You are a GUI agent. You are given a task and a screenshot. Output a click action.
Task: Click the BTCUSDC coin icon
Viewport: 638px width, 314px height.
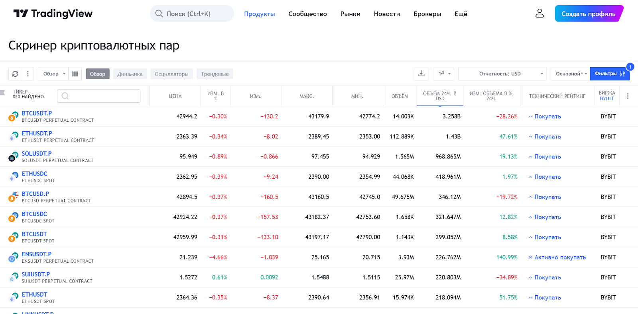[x=13, y=217]
